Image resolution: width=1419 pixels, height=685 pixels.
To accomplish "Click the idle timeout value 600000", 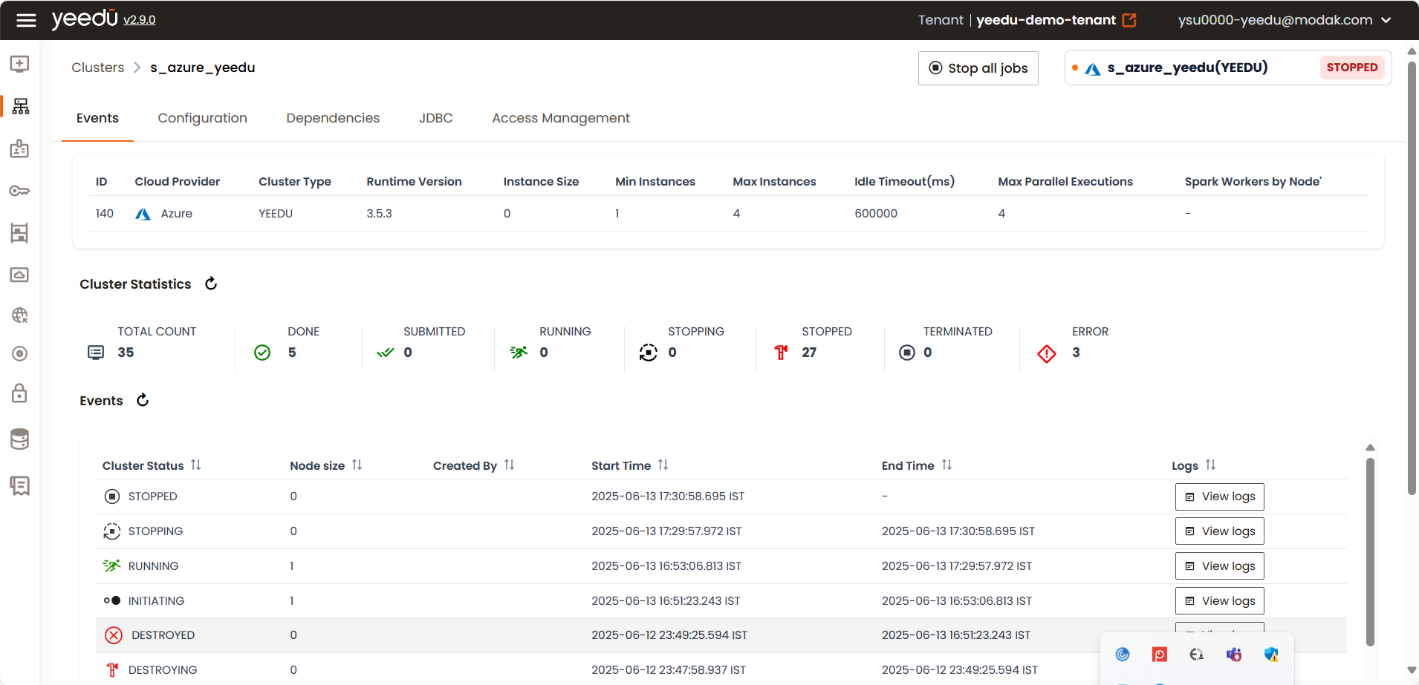I will click(876, 214).
